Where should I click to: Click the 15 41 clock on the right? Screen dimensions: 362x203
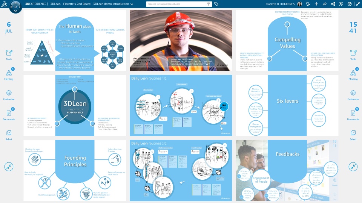(x=353, y=27)
